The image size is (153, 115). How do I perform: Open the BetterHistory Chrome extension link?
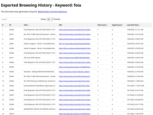pyautogui.click(x=52, y=12)
